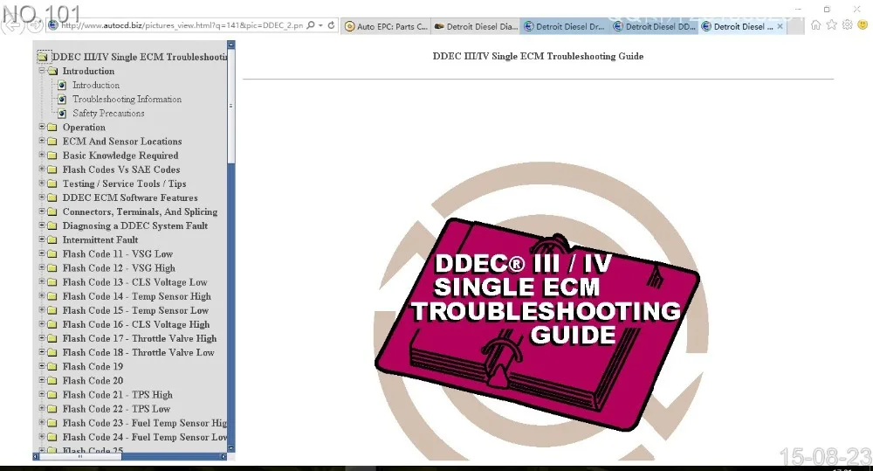
Task: Click the browser refresh icon
Action: [331, 25]
